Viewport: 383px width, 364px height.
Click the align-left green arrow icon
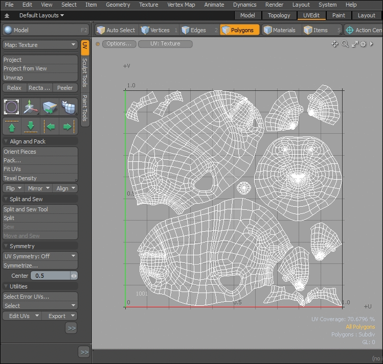50,126
